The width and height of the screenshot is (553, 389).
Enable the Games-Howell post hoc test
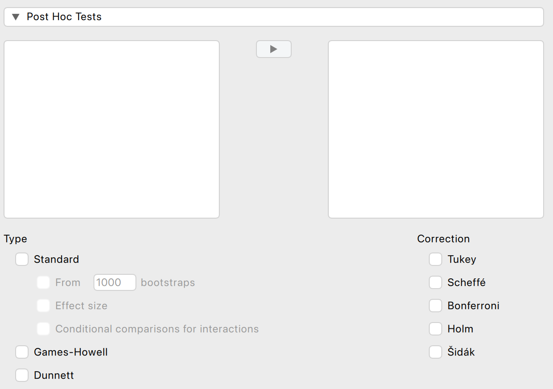(x=22, y=352)
